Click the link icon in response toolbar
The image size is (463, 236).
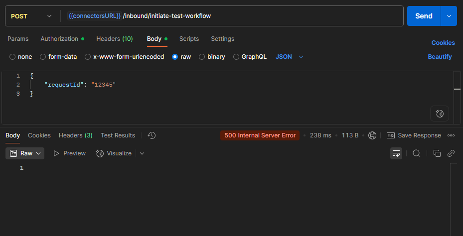coord(451,153)
